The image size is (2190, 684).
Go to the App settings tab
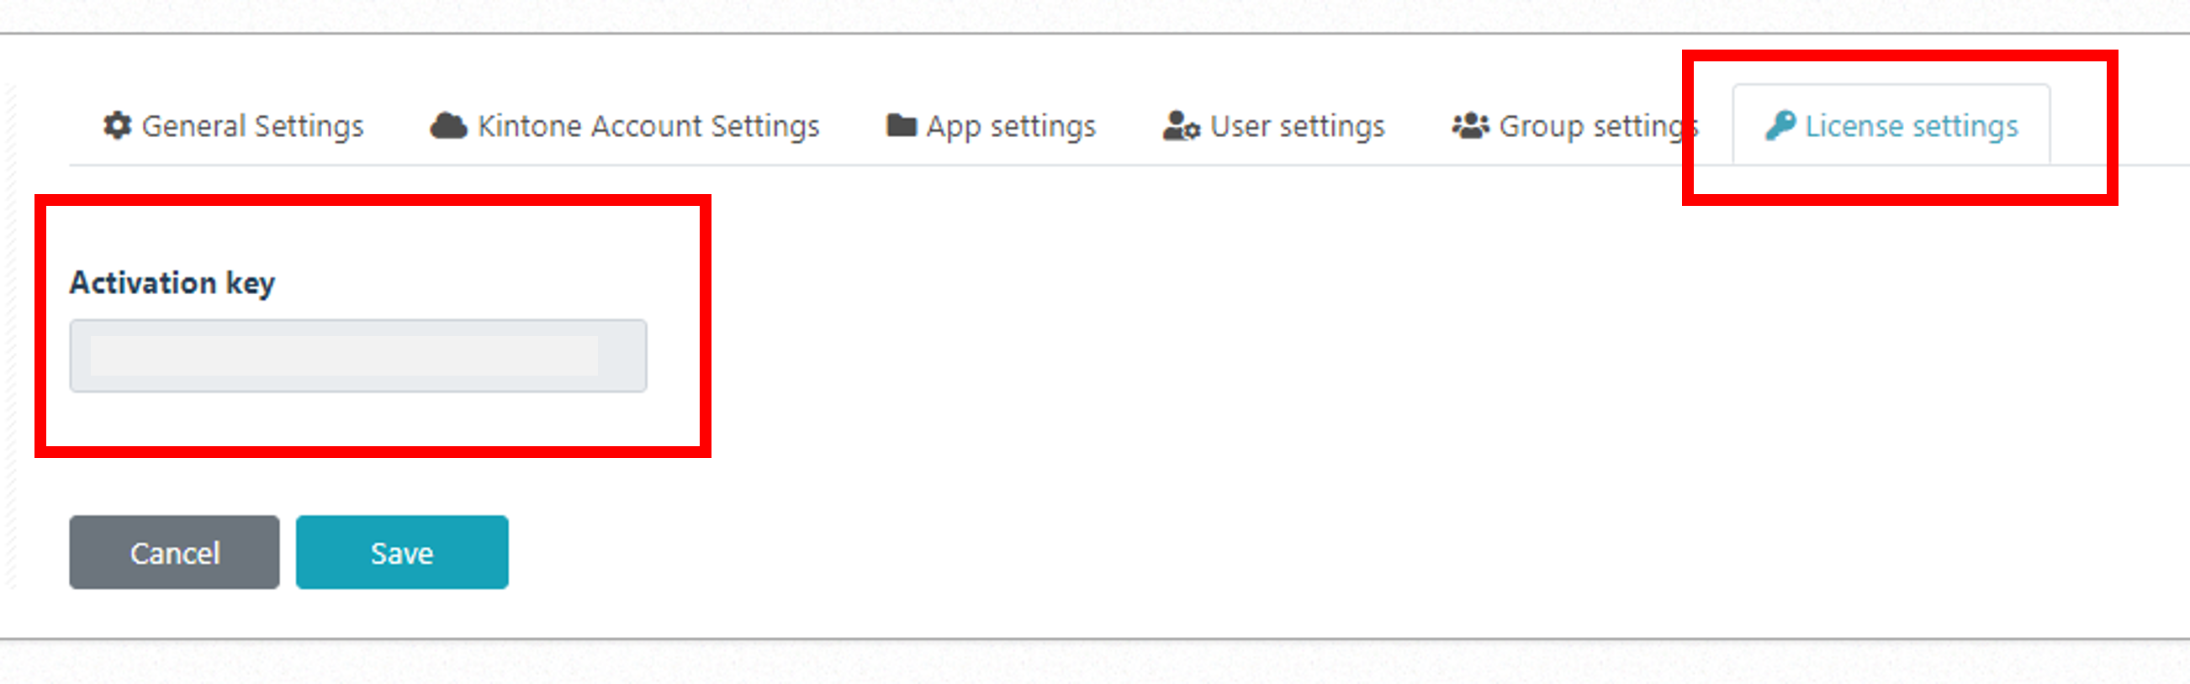pos(991,126)
